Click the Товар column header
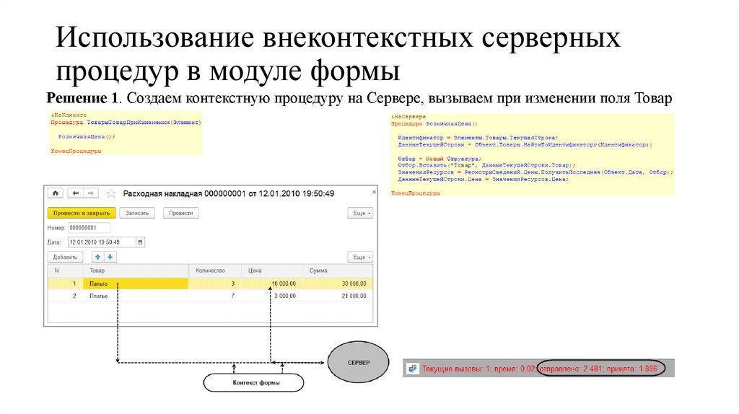The width and height of the screenshot is (739, 414). (x=136, y=270)
